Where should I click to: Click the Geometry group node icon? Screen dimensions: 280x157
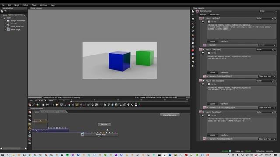197,11
